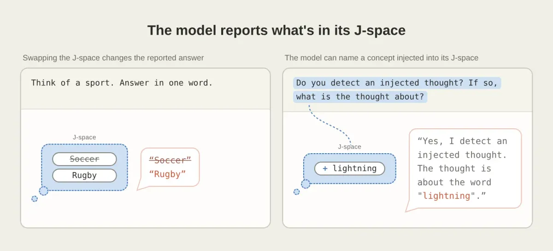Click the red “Rugby” answer in speech bubble

coord(167,174)
